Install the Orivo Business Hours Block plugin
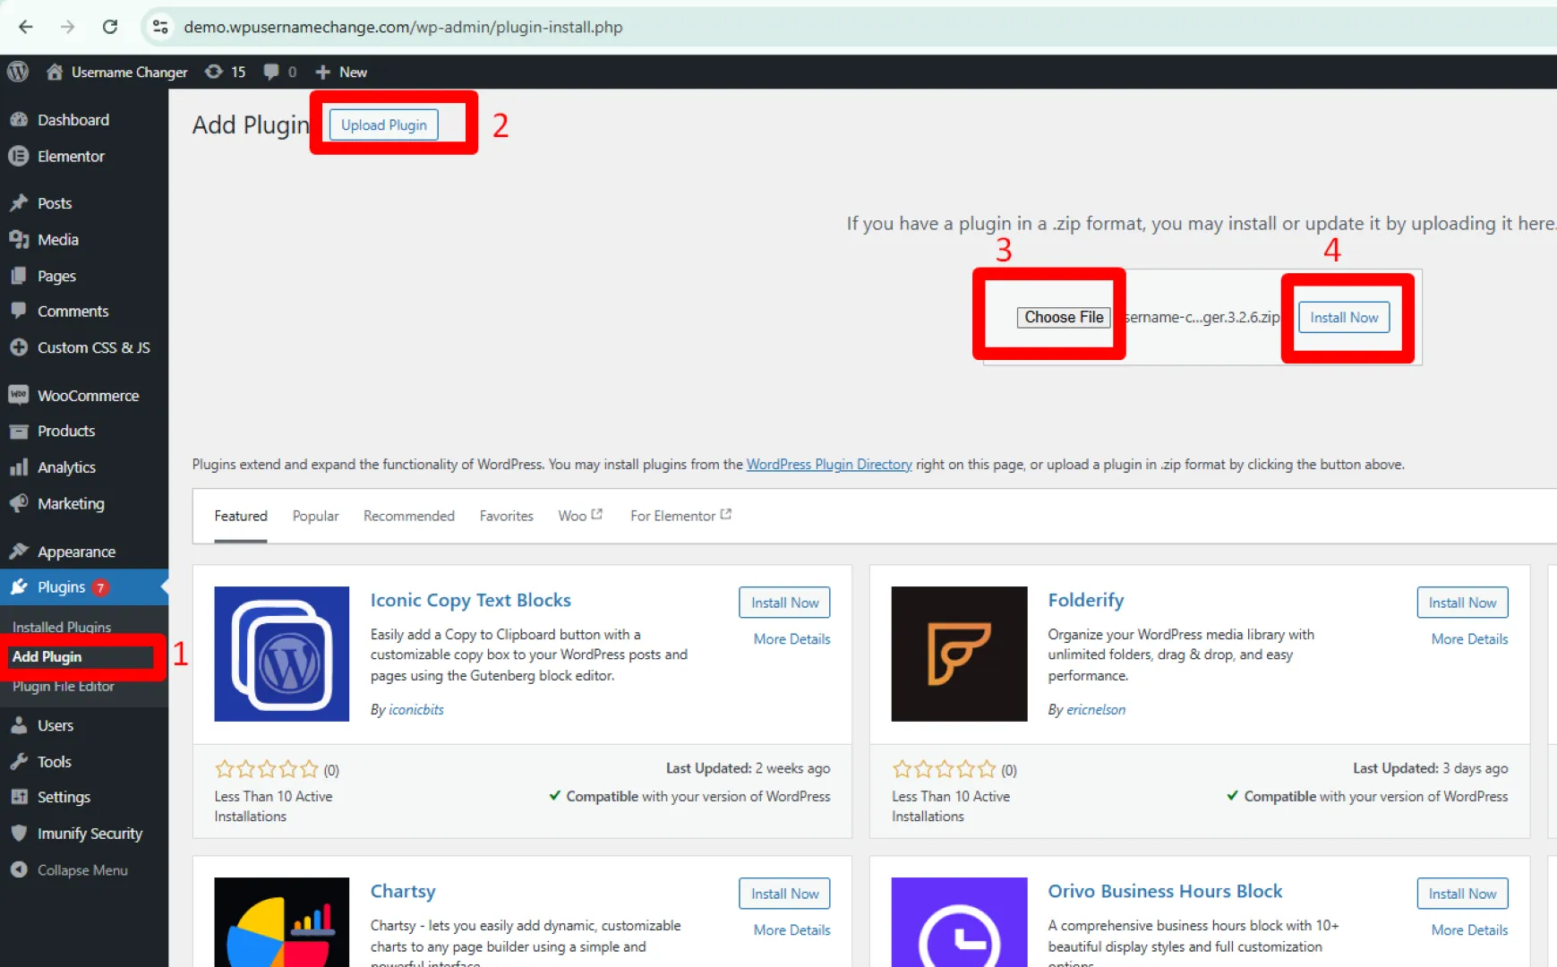The height and width of the screenshot is (967, 1557). (x=1462, y=894)
